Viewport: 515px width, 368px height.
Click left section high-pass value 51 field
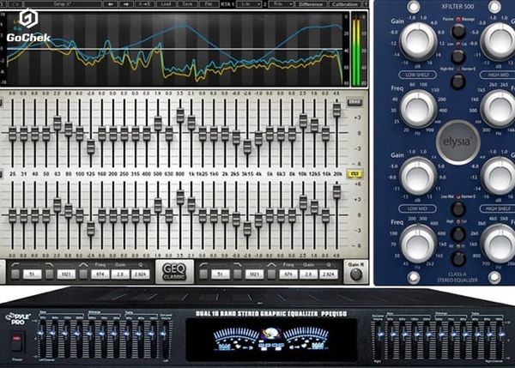tap(33, 274)
